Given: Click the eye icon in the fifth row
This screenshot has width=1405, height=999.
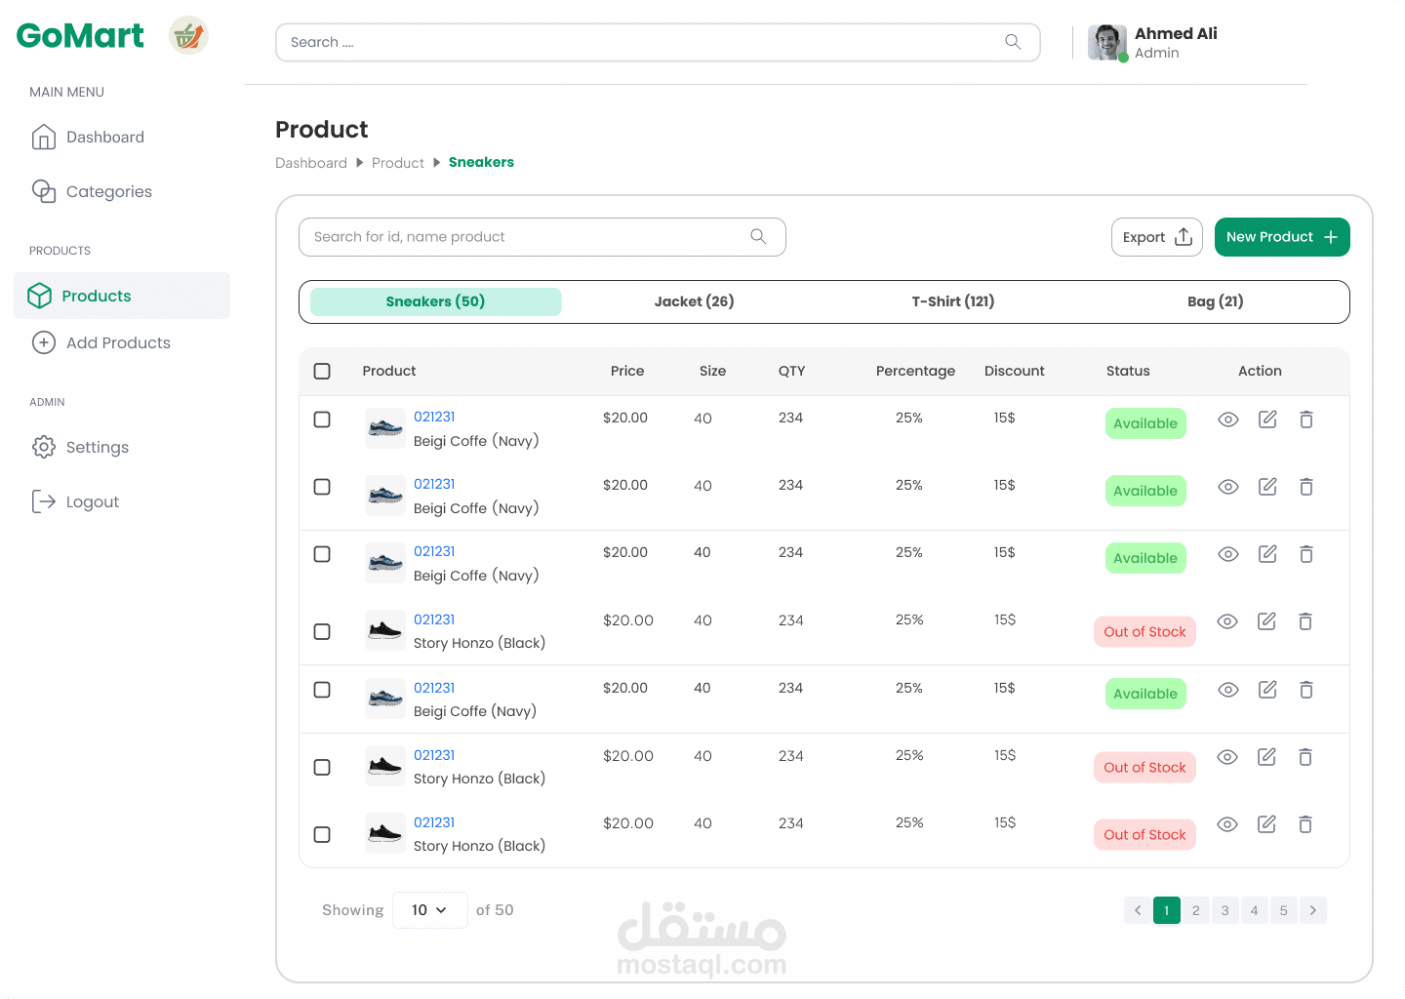Looking at the screenshot, I should click(1228, 690).
